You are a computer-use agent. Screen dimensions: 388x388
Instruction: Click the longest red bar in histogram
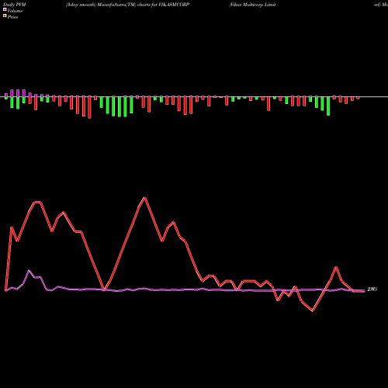pyautogui.click(x=89, y=107)
